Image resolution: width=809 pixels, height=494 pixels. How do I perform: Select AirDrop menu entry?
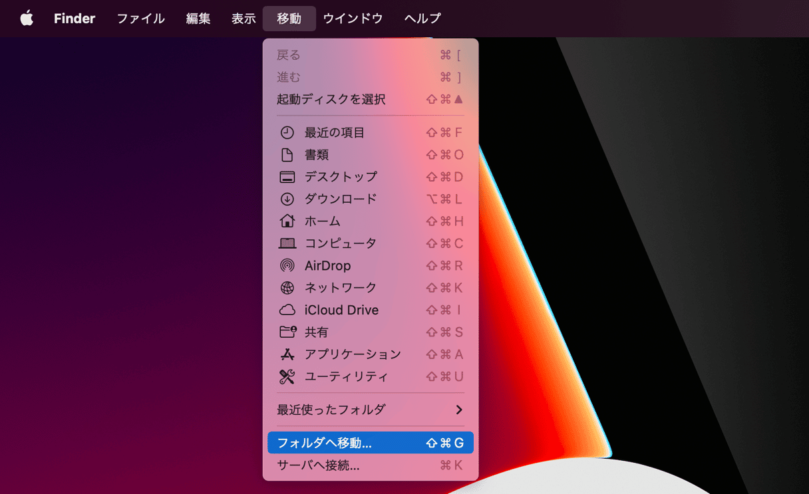371,265
